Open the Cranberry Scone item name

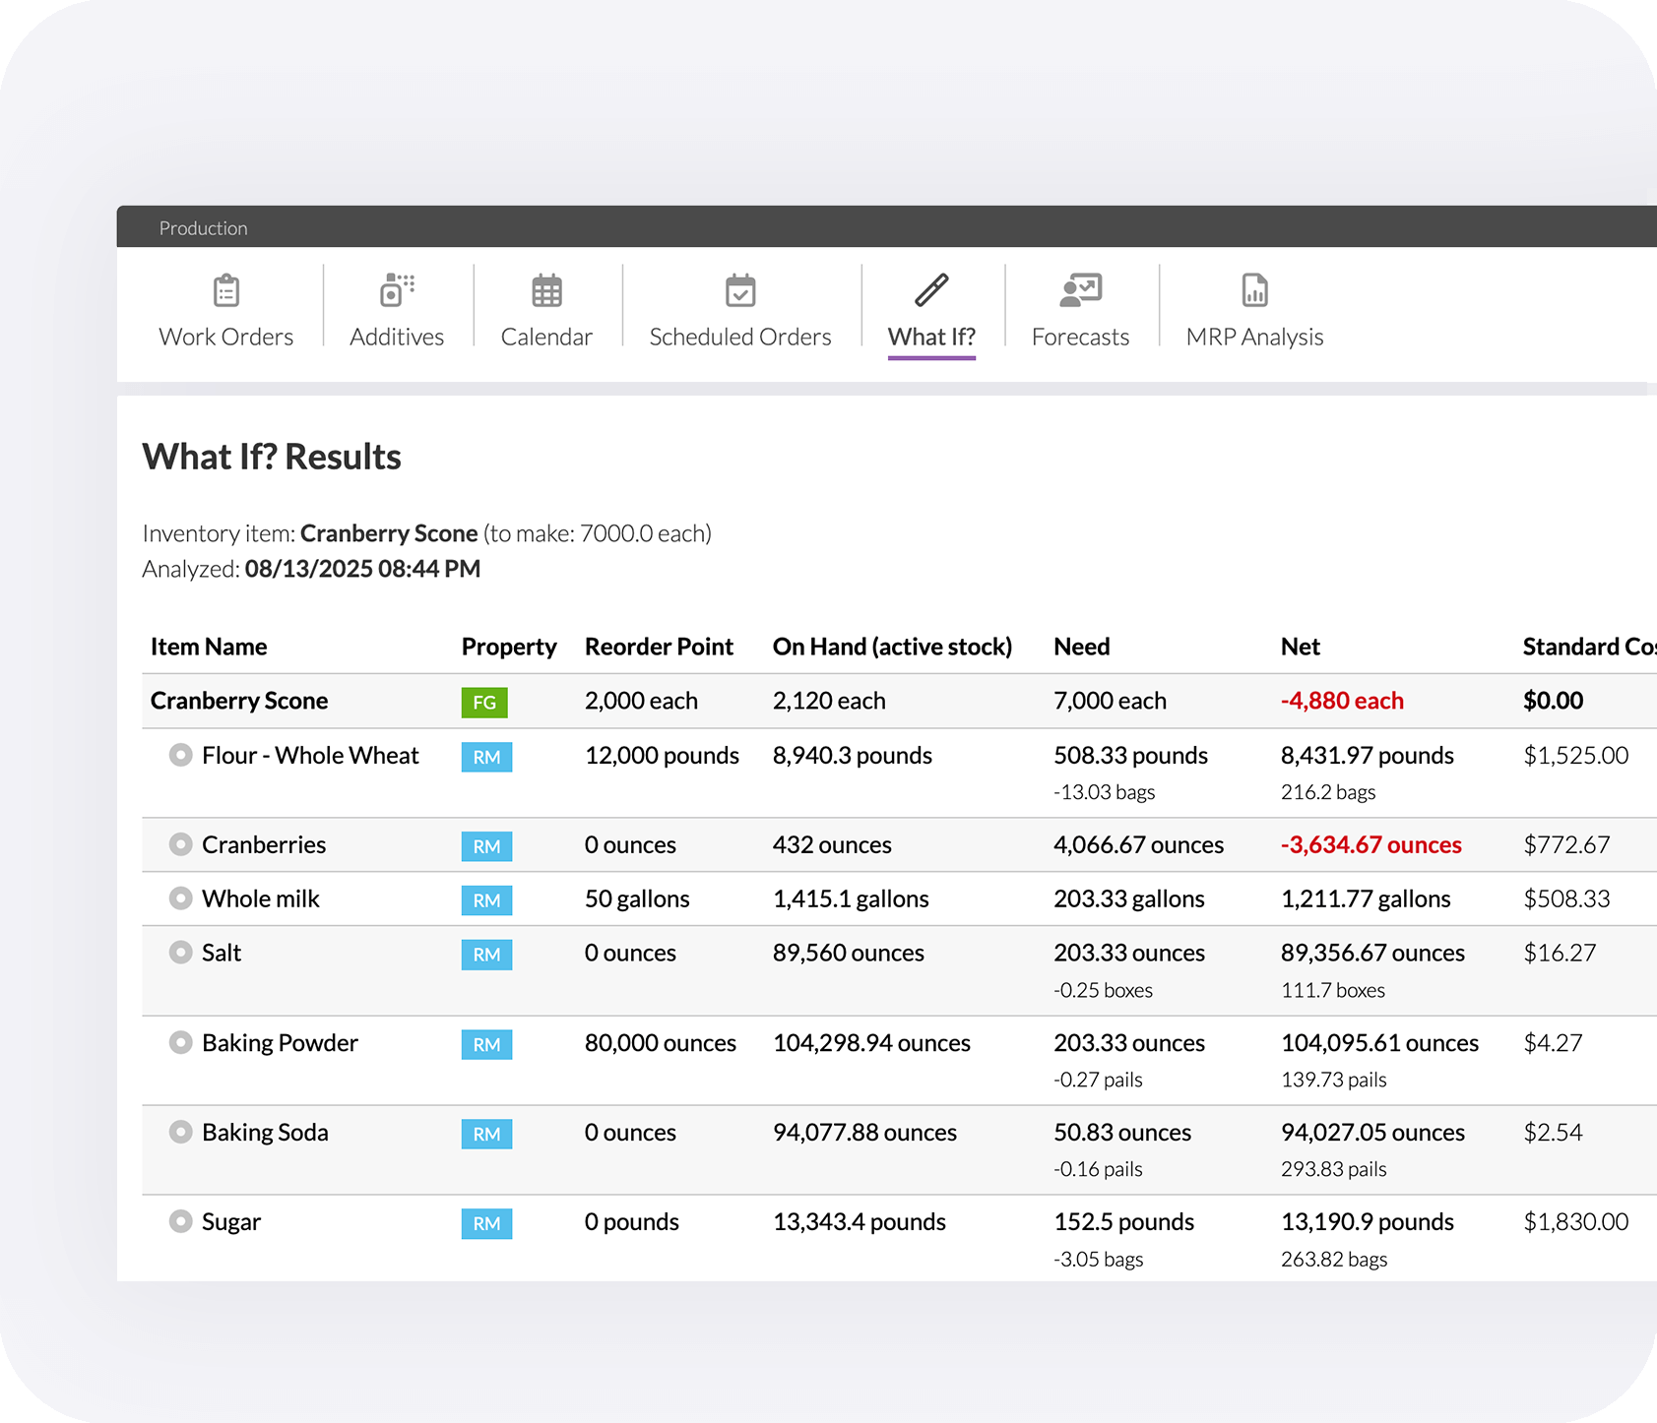[x=239, y=701]
